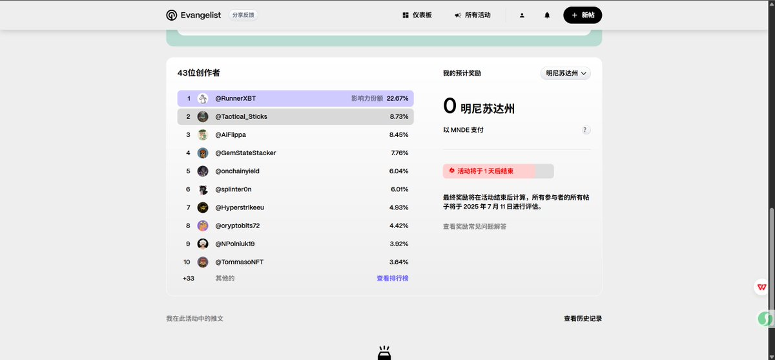
Task: Click the +33 其他的 others row
Action: click(209, 278)
